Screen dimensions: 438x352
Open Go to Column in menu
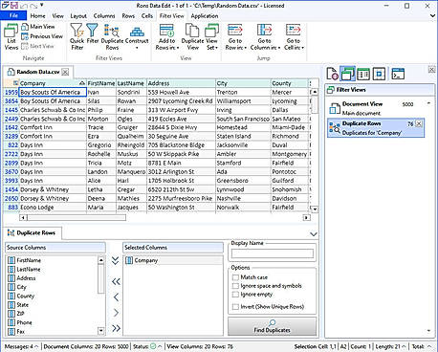coord(265,37)
